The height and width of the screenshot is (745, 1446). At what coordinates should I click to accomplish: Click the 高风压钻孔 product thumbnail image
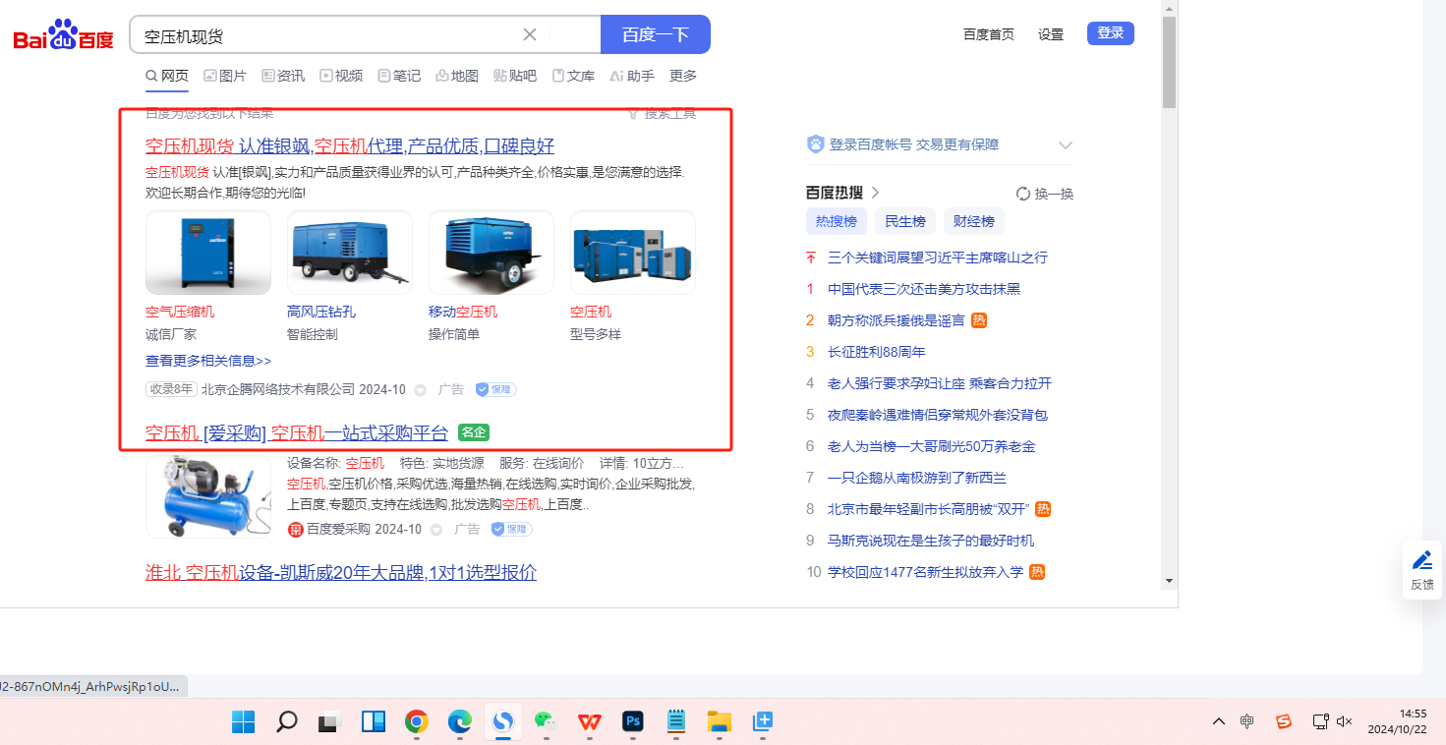point(350,253)
